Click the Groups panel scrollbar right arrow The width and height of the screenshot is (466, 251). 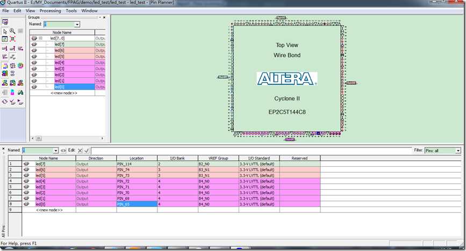102,138
